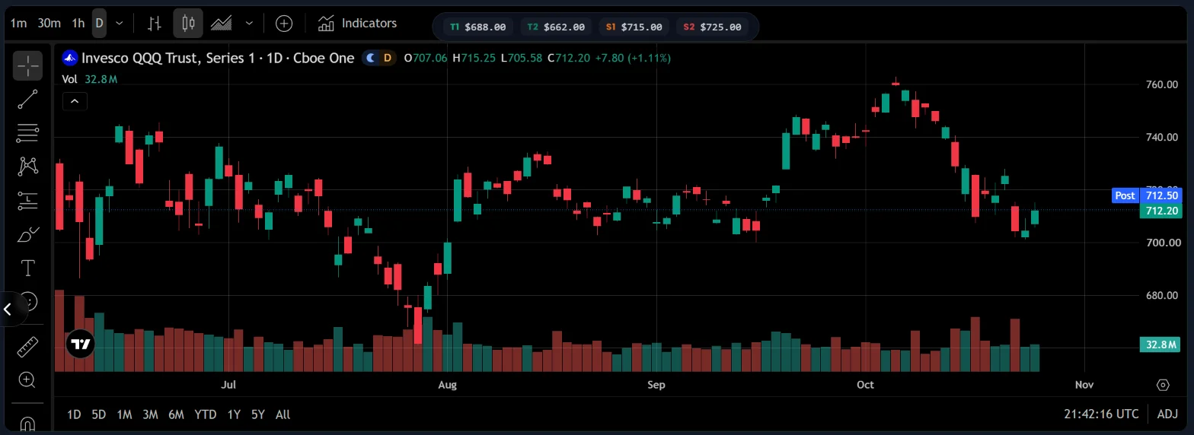
Task: Expand the side panel with left arrow
Action: pos(8,309)
